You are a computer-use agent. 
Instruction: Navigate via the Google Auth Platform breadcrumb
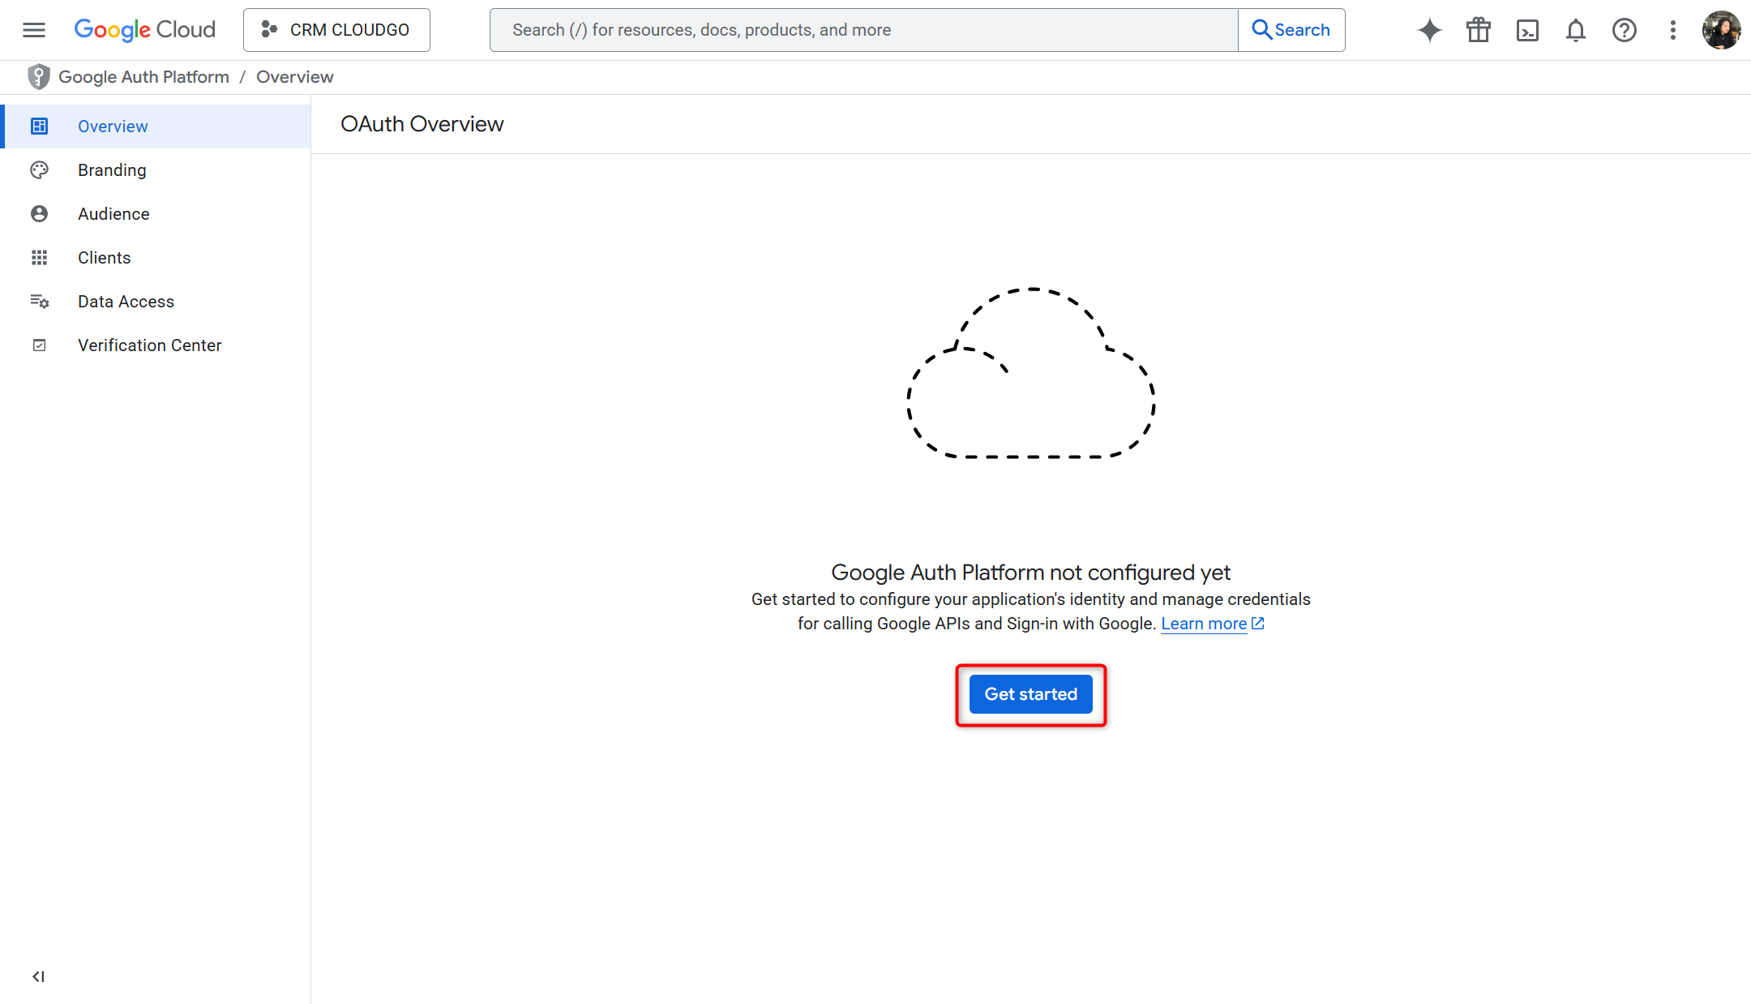coord(144,76)
